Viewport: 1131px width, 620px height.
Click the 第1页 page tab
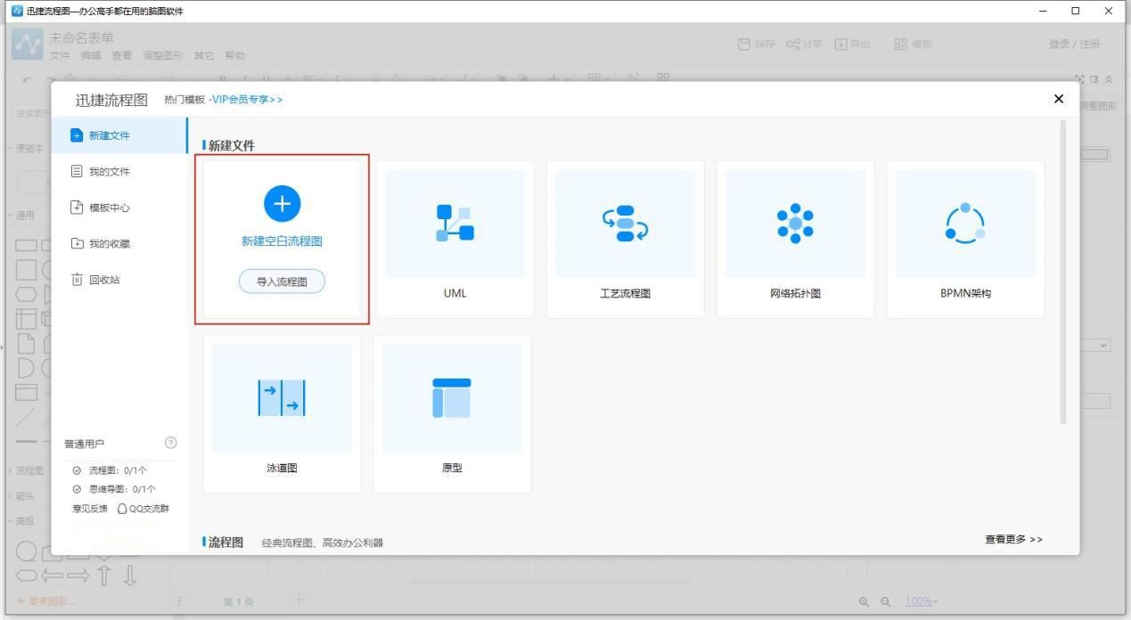239,602
